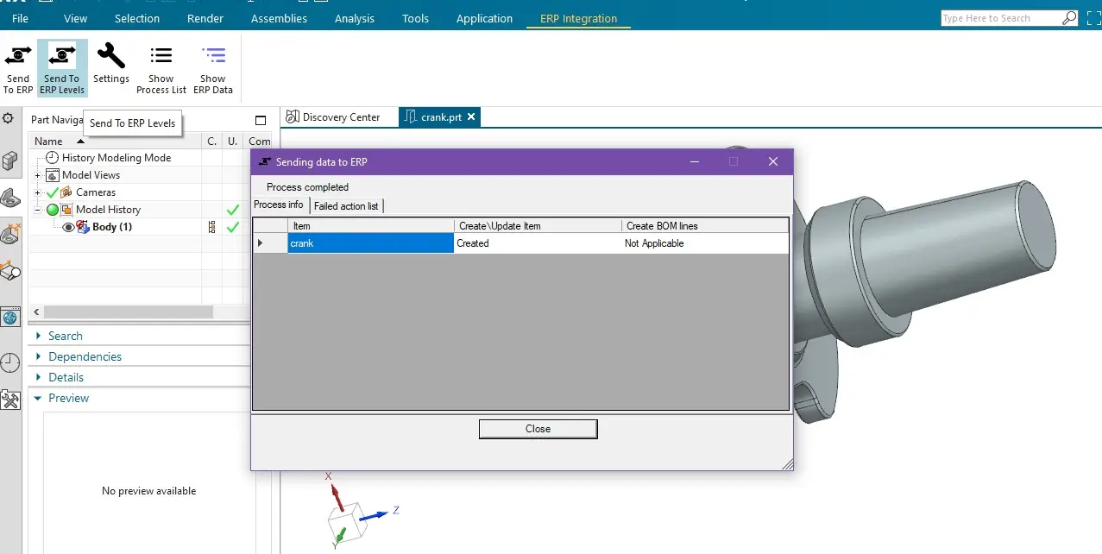Expand the Model Views tree node

(38, 175)
